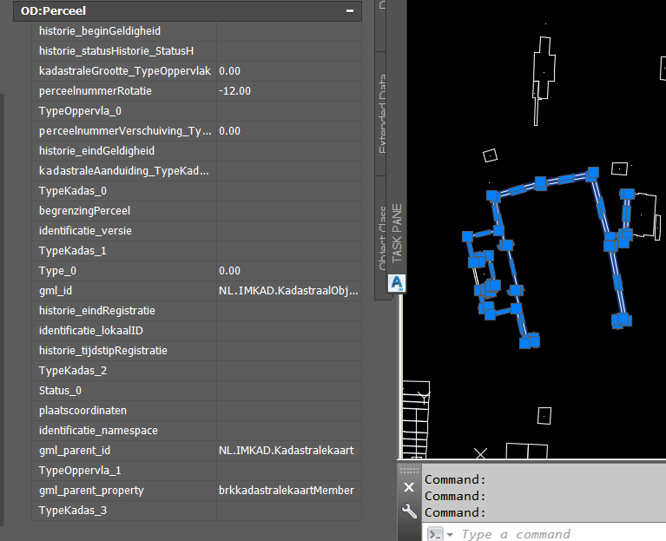Click the command window drag grip
The height and width of the screenshot is (541, 666).
410,471
